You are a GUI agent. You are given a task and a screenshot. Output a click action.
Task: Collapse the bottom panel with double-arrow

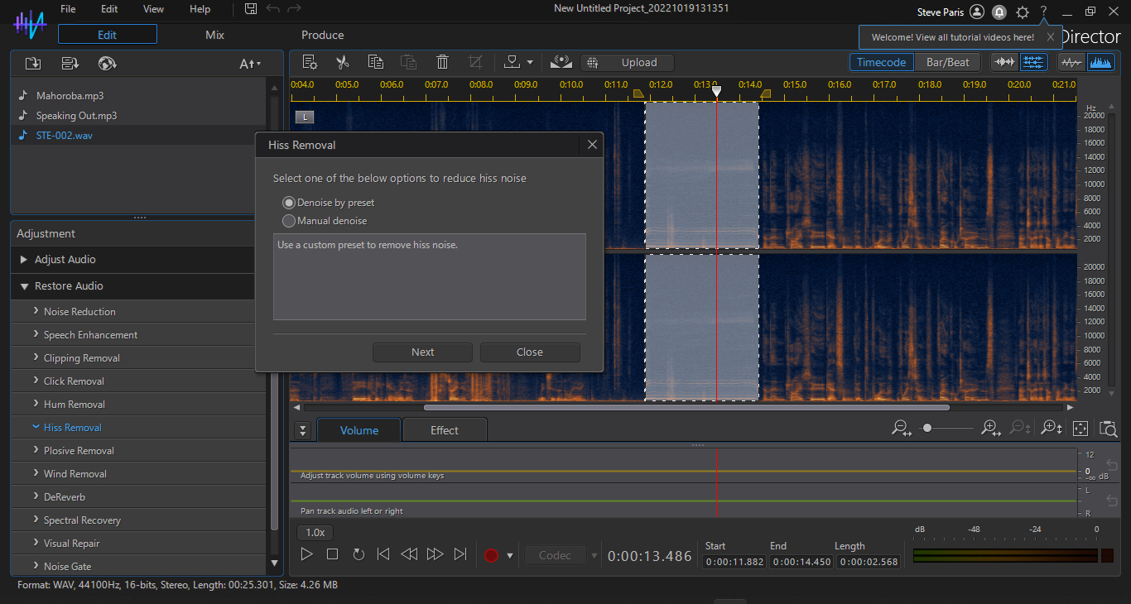302,430
